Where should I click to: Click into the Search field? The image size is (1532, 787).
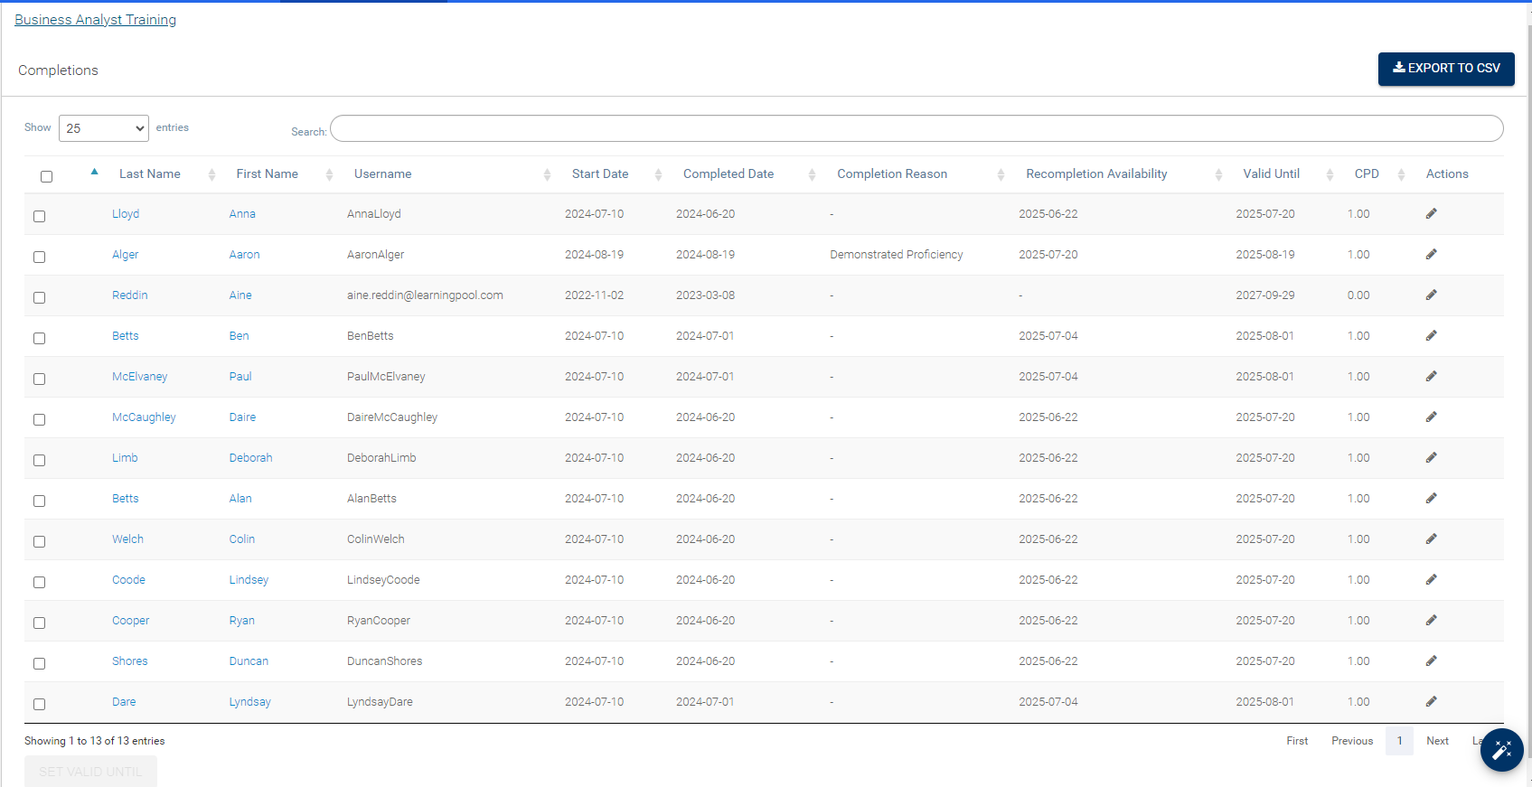916,129
